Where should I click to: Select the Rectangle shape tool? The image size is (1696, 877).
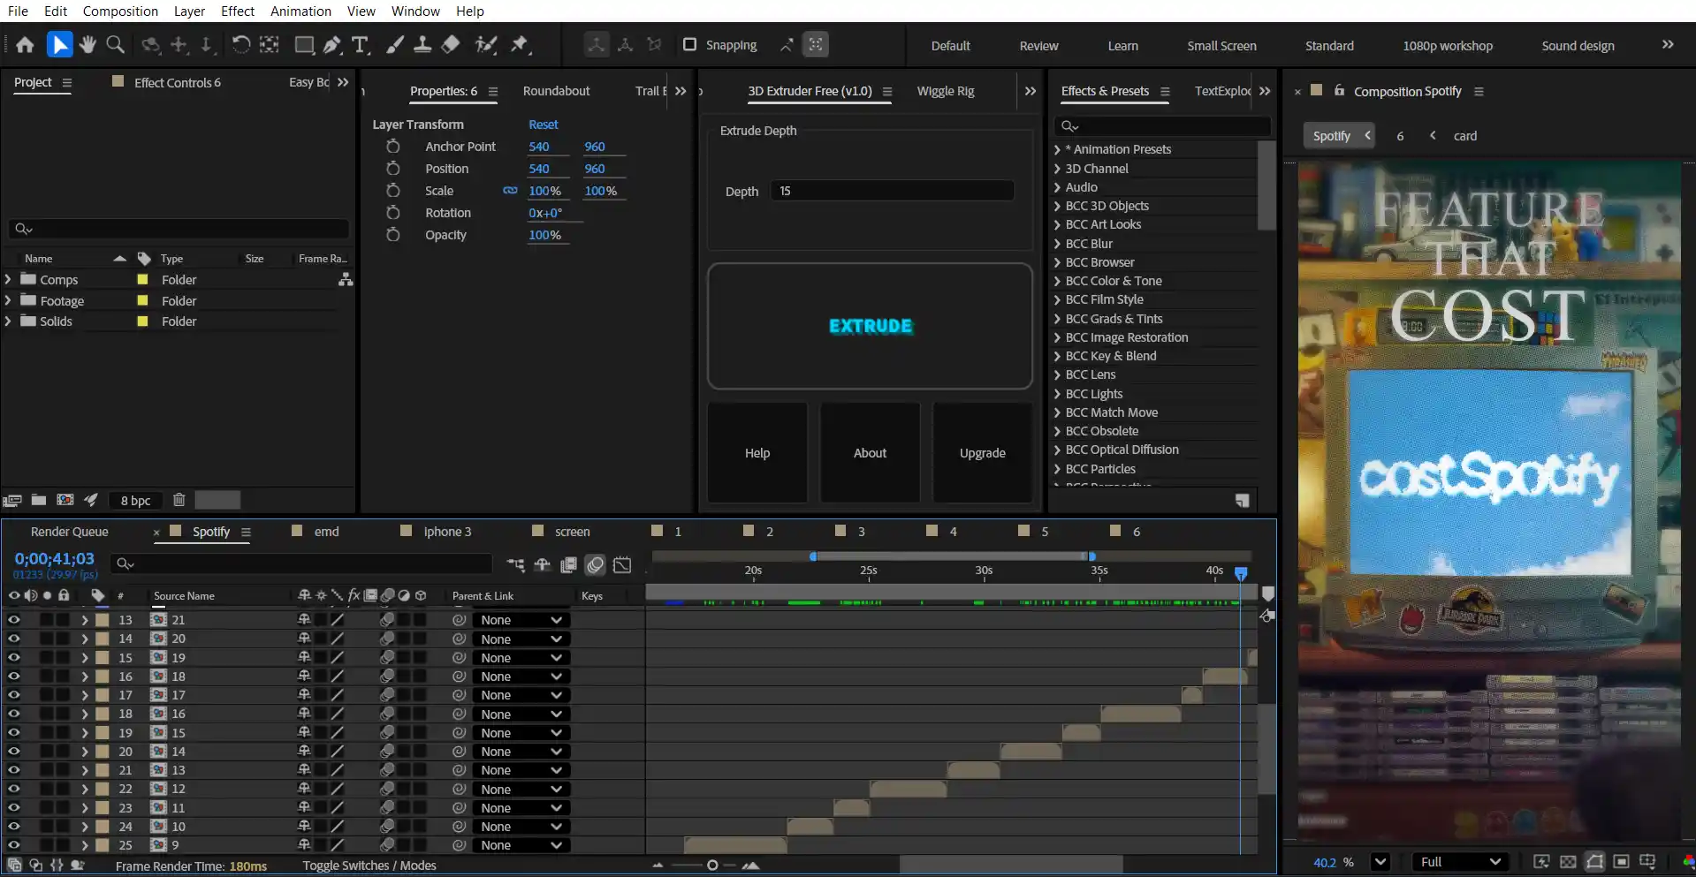coord(304,45)
